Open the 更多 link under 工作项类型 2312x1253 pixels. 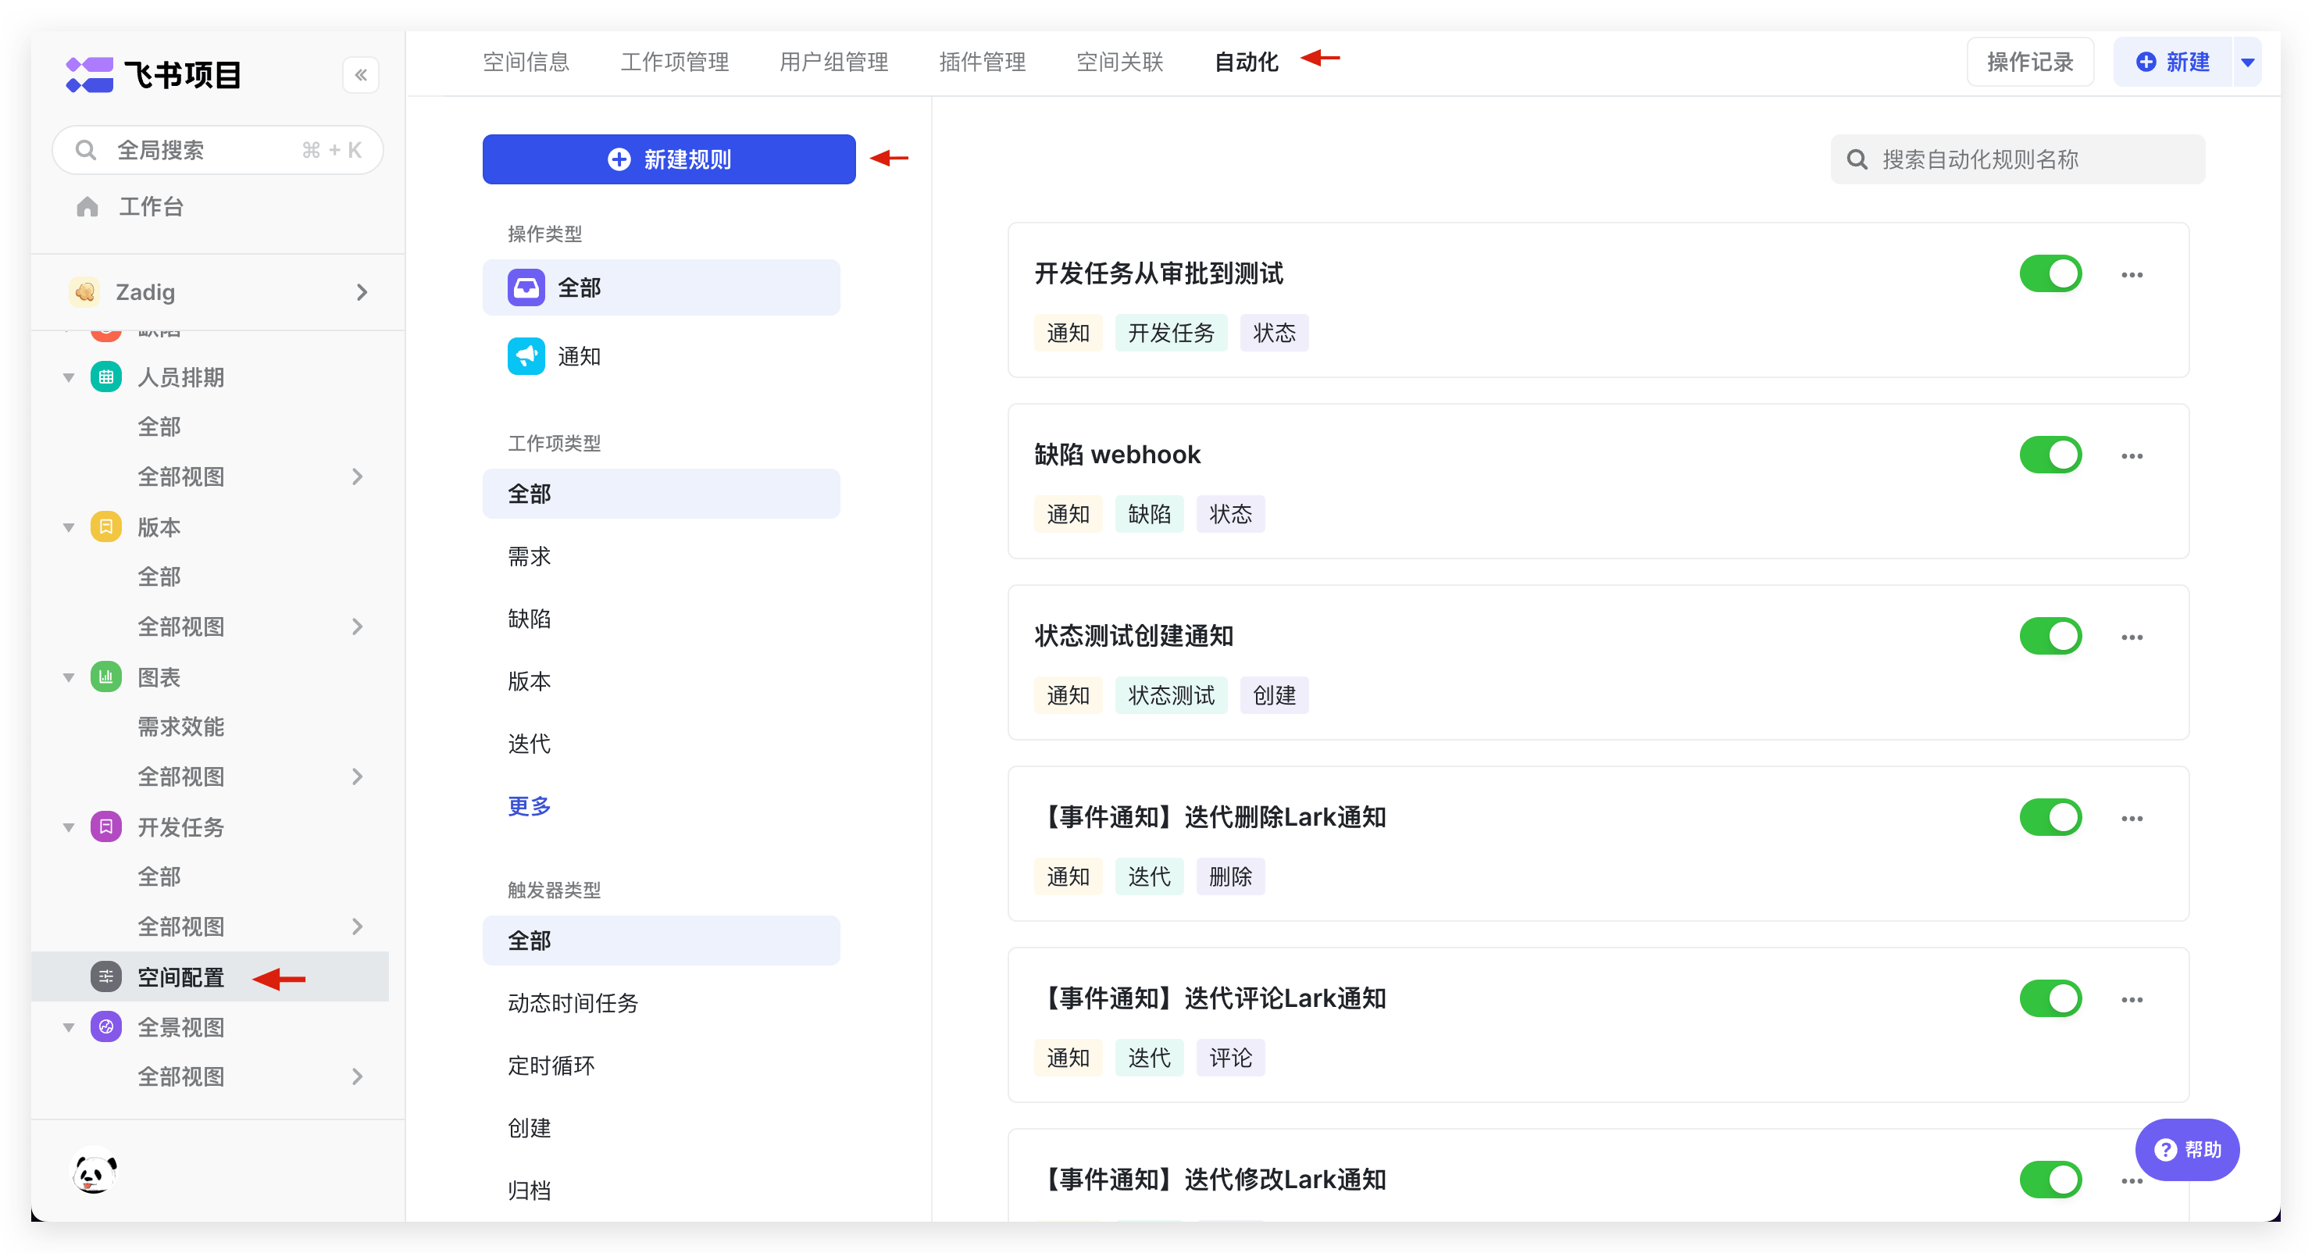(x=528, y=805)
